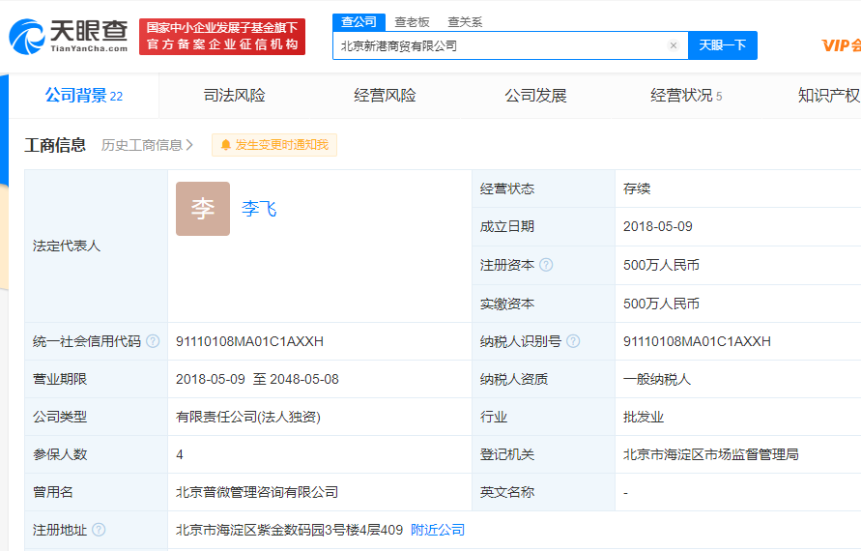
Task: Click the 附近公司 link
Action: coord(438,530)
